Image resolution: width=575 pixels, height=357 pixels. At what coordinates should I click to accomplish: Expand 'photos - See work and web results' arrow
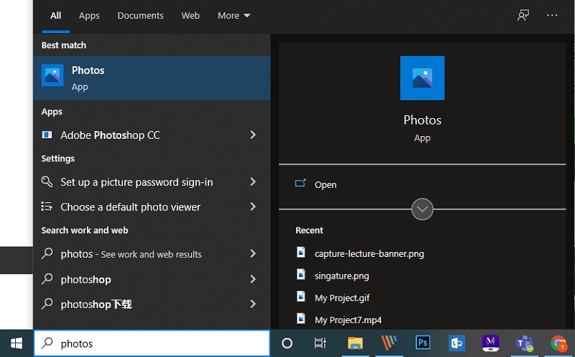click(x=253, y=253)
